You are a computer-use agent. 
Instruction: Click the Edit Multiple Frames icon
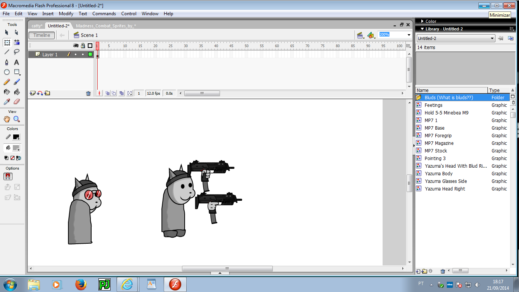coord(122,93)
